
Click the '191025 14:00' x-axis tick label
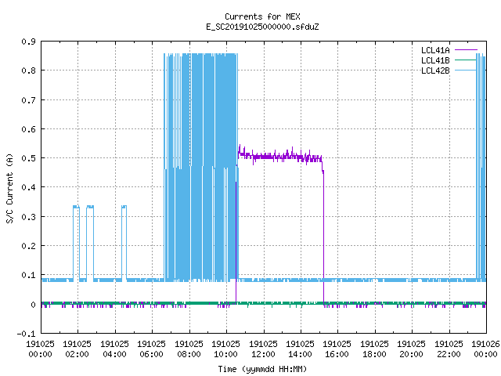pyautogui.click(x=300, y=349)
